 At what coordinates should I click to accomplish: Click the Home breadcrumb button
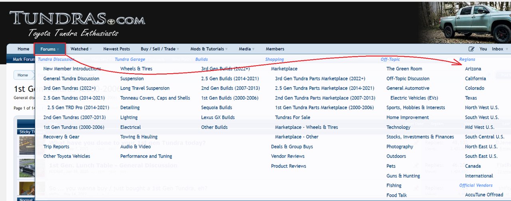(x=23, y=75)
